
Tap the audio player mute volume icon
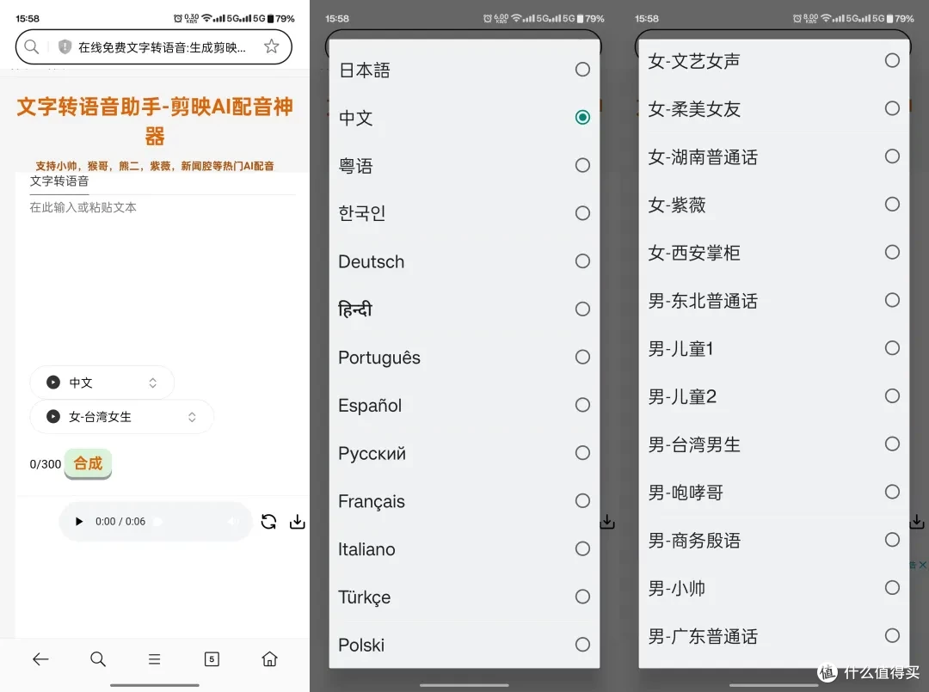coord(233,522)
